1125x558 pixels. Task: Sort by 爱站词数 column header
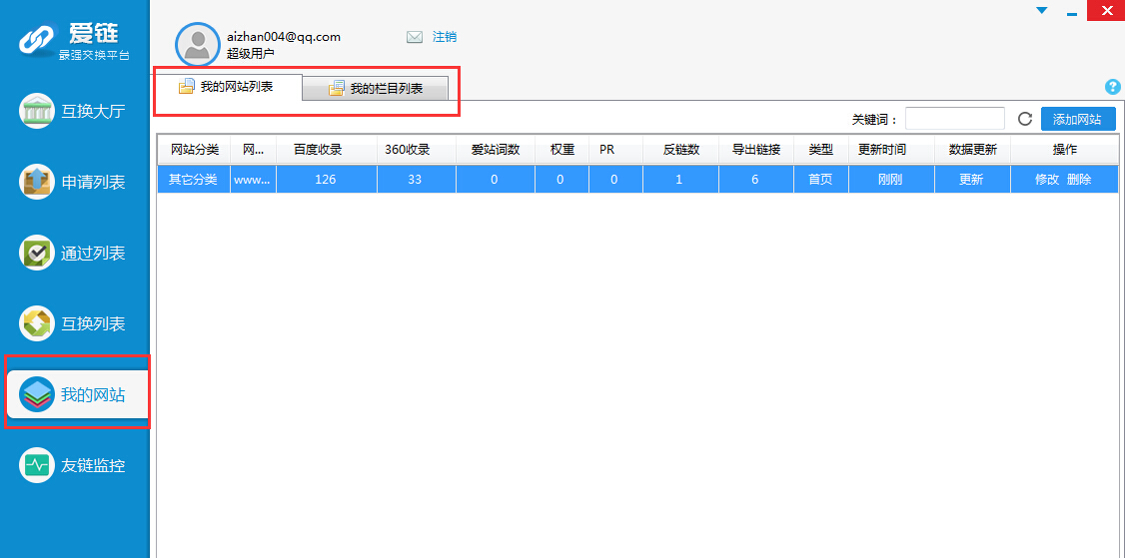495,150
